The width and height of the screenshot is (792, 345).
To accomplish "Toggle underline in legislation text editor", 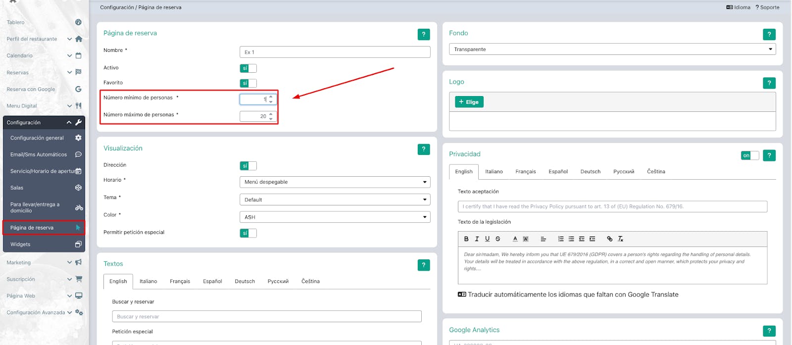I will click(487, 239).
